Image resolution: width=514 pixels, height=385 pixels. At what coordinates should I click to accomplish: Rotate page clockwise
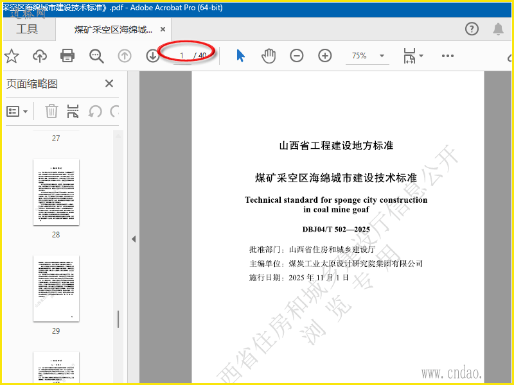click(x=114, y=111)
